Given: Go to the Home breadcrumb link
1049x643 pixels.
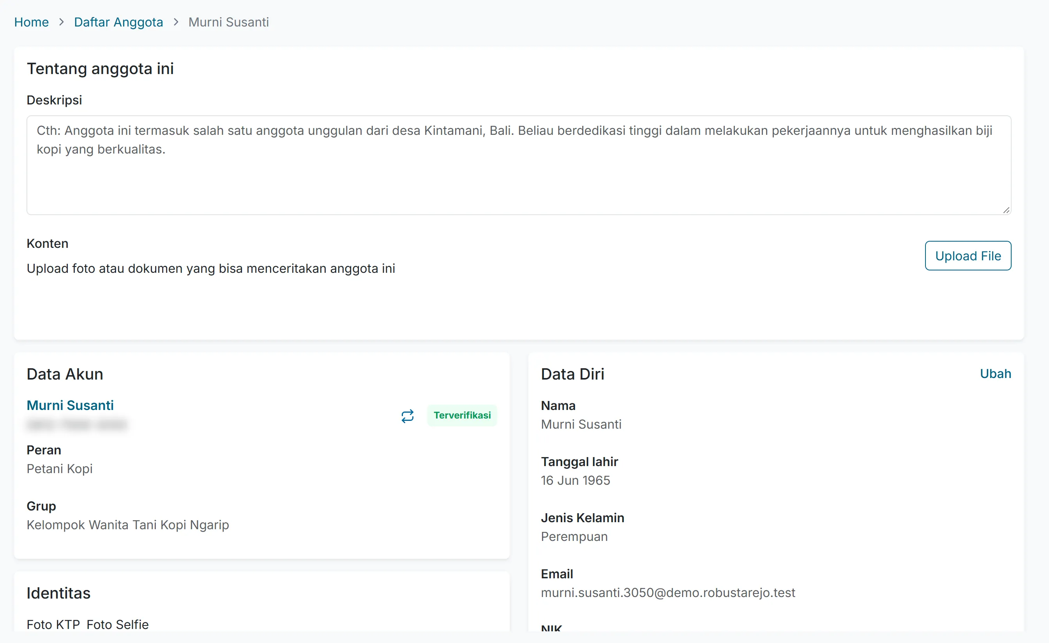Looking at the screenshot, I should click(x=32, y=22).
